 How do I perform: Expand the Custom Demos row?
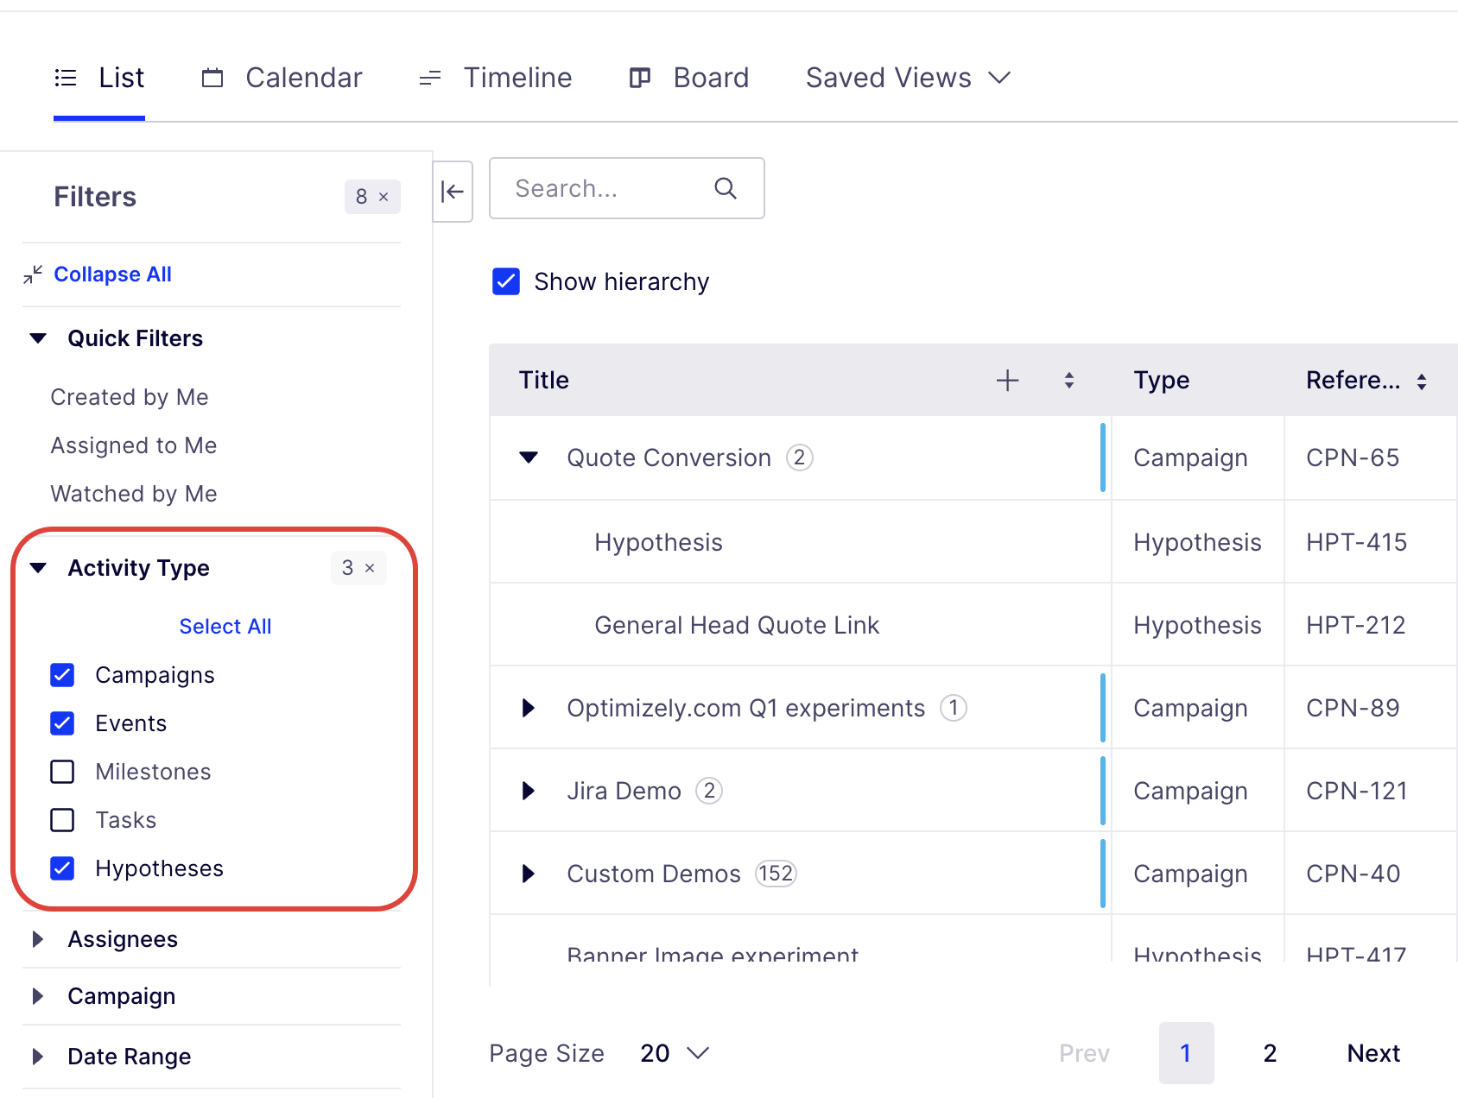[529, 874]
